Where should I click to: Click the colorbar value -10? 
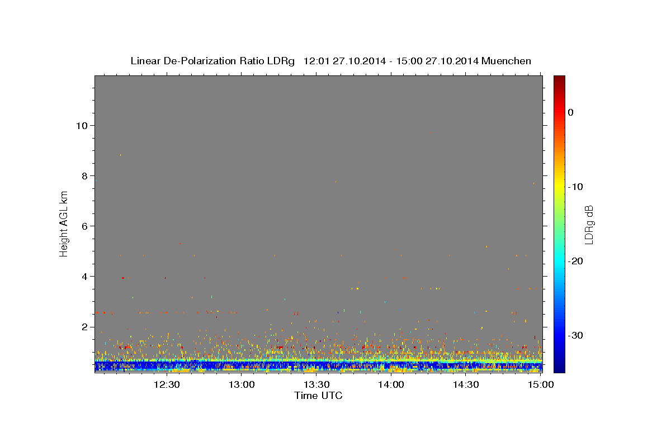pos(576,187)
